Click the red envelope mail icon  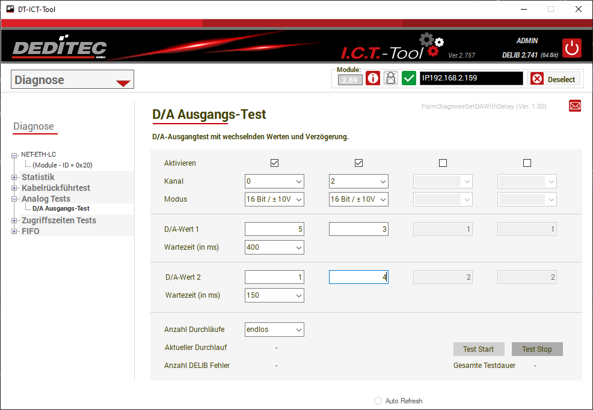point(575,106)
